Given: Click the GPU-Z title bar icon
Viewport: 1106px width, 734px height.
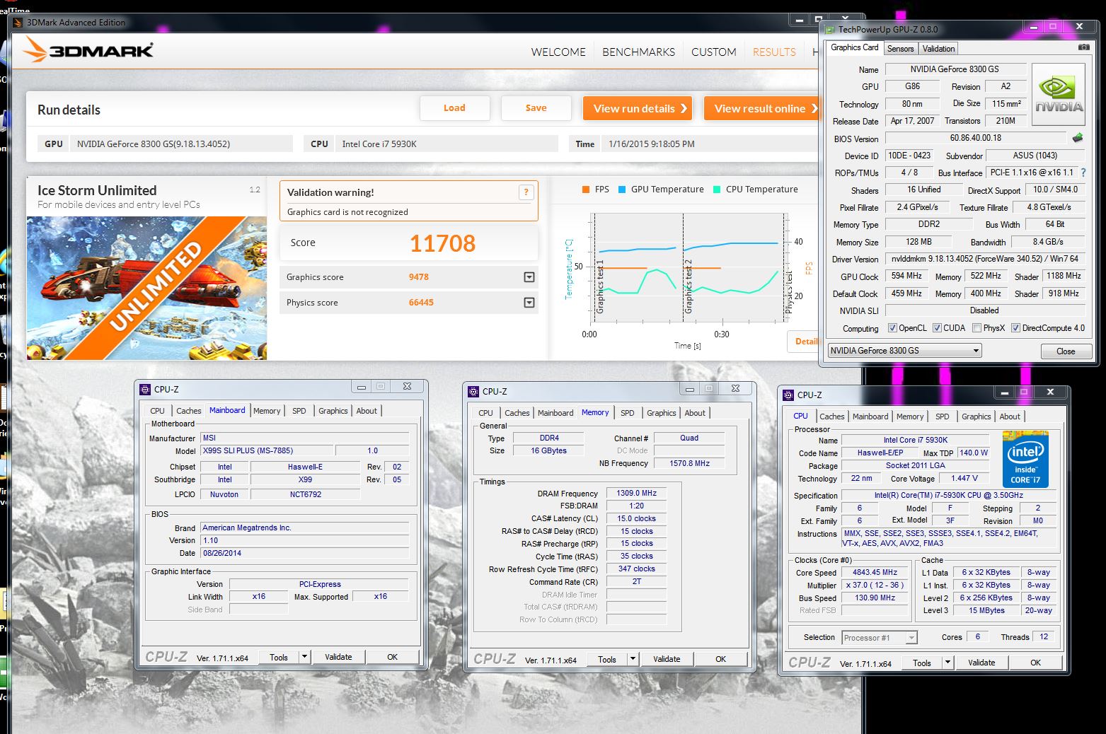Looking at the screenshot, I should click(829, 29).
